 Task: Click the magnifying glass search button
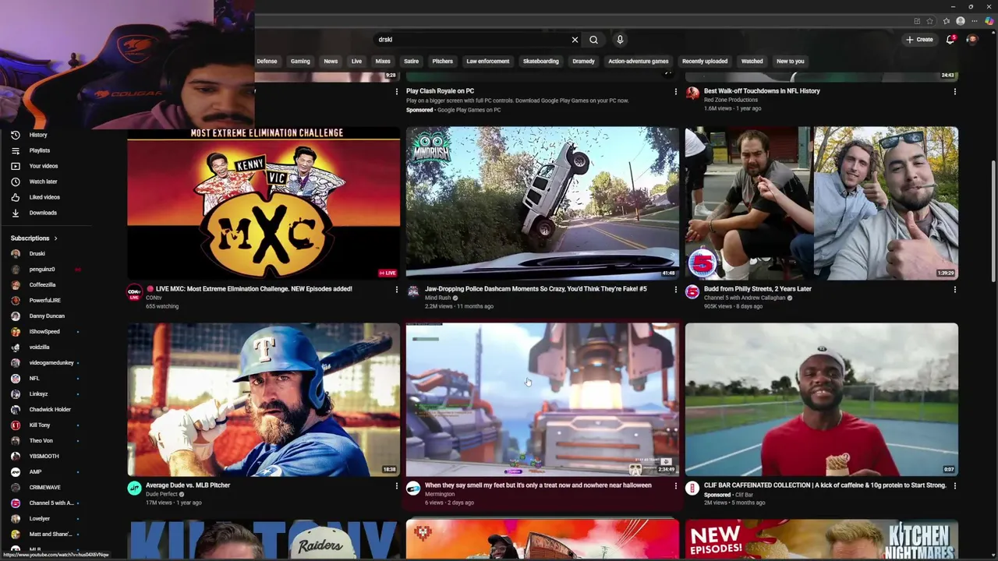[x=593, y=40]
